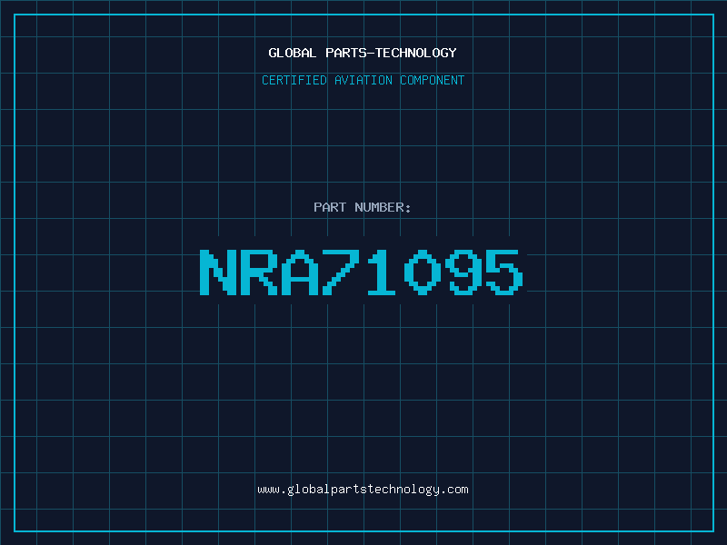Click the letter R in part number
The width and height of the screenshot is (727, 545).
point(261,272)
